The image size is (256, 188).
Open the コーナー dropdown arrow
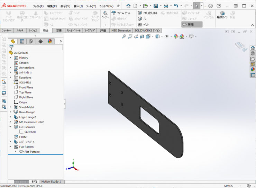click(105, 25)
